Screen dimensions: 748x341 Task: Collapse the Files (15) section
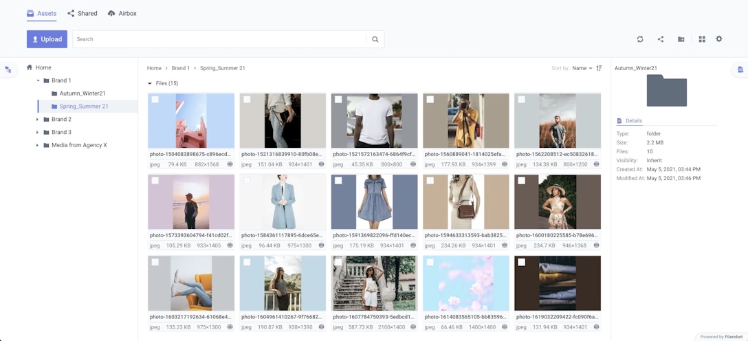(x=151, y=83)
